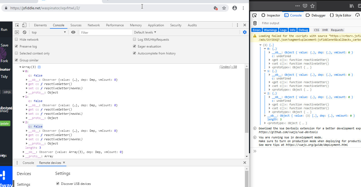Click the info badge next to Array(3)
361x187 pixels.
(x=39, y=67)
